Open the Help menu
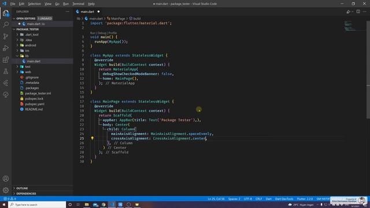The image size is (370, 208). 91,4
